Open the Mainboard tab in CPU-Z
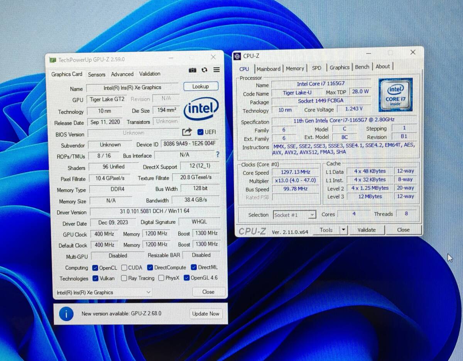The image size is (463, 361). coord(269,69)
